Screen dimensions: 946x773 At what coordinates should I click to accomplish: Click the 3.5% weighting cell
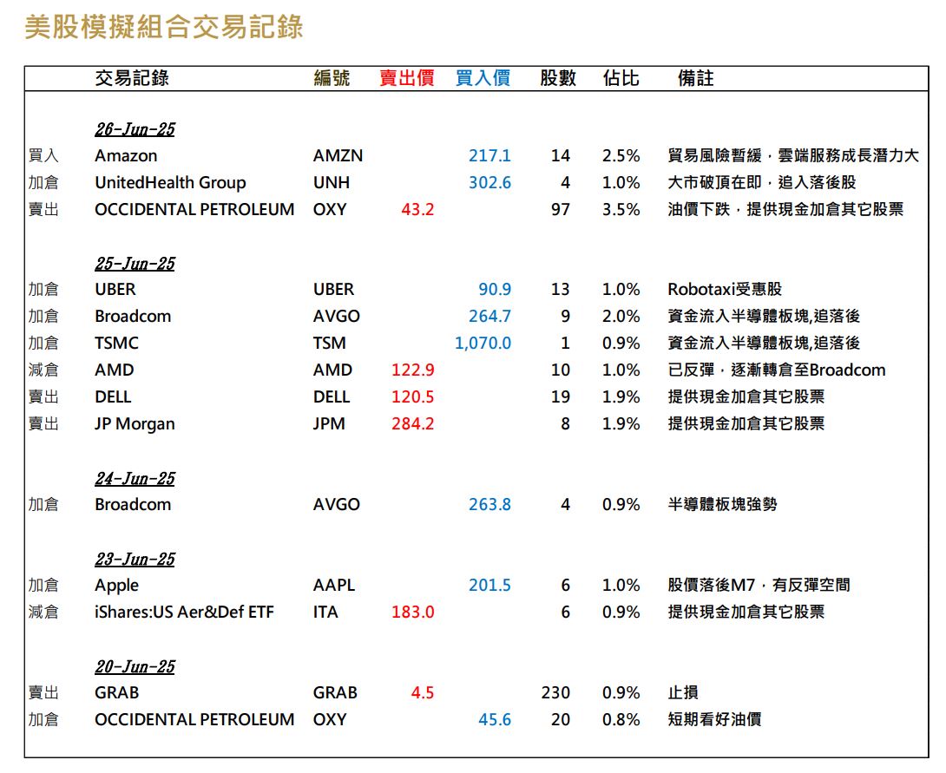tap(621, 209)
